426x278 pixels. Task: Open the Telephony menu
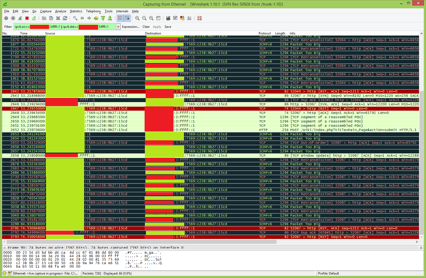coord(93,11)
